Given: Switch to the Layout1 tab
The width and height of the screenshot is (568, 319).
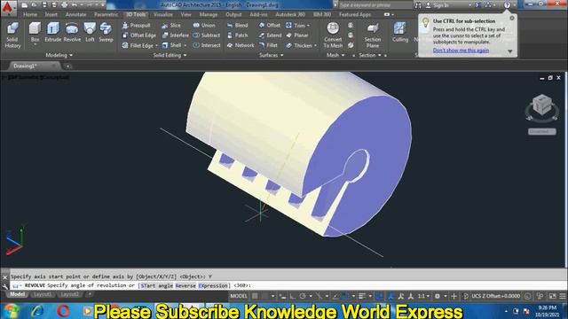Looking at the screenshot, I should pyautogui.click(x=42, y=294).
